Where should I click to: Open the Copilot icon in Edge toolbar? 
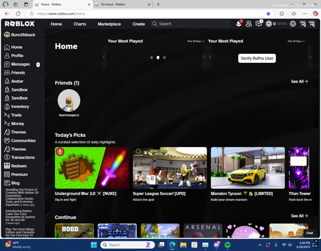(x=315, y=13)
